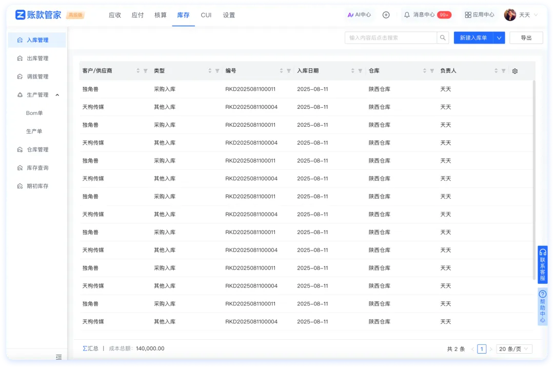Viewport: 554px width, 368px height.
Task: Click the 新建入库单 button
Action: (474, 37)
